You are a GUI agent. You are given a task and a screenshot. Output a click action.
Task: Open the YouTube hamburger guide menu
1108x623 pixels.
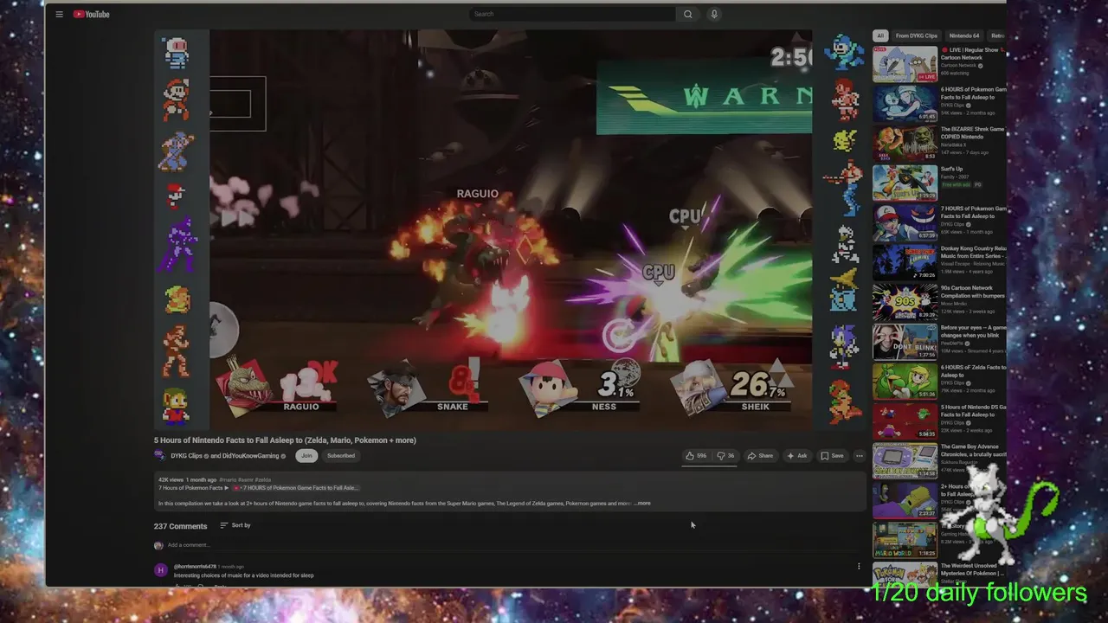click(59, 14)
